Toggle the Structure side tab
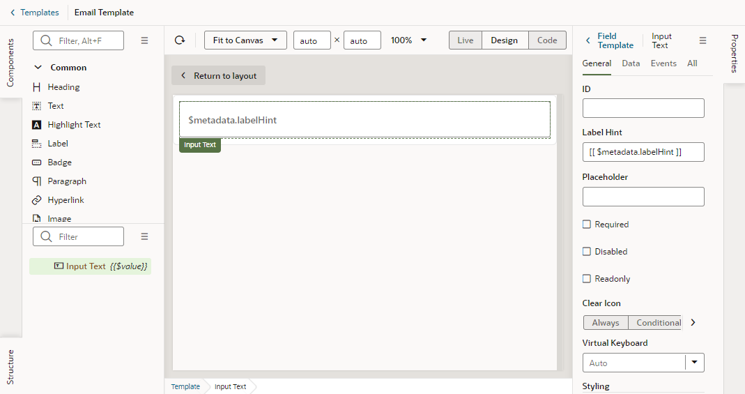This screenshot has height=394, width=745. coord(10,366)
